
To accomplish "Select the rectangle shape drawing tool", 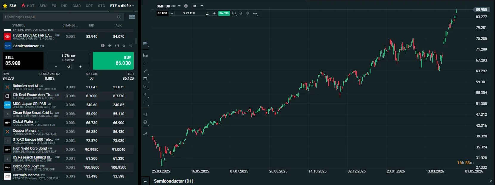I will click(145, 79).
